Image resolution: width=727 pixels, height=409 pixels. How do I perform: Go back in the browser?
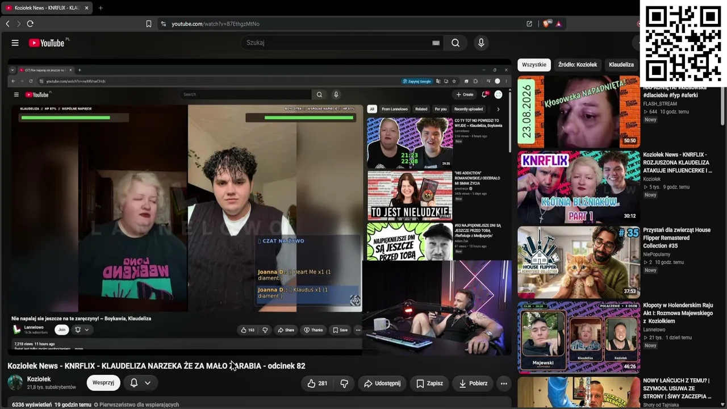pos(8,24)
